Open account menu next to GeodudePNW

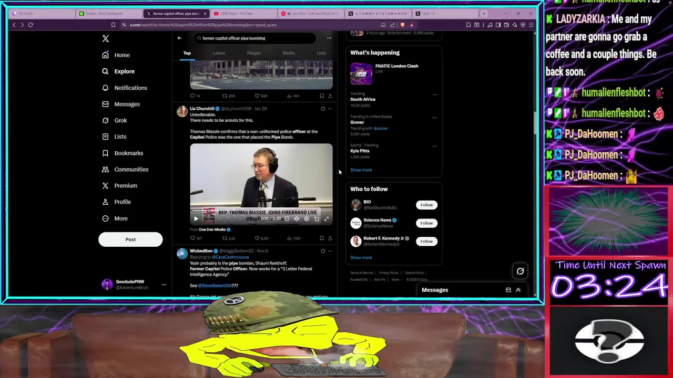164,285
